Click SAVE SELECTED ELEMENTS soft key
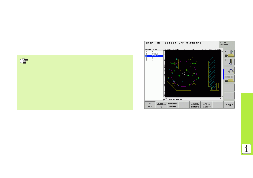 [207, 105]
